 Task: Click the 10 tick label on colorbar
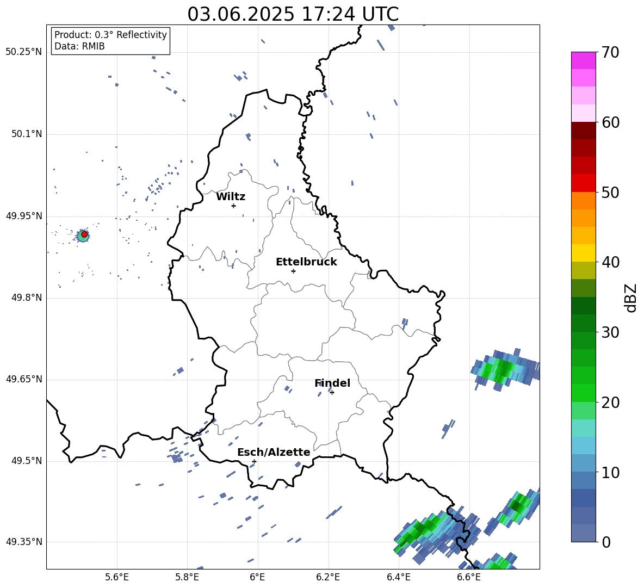point(610,472)
